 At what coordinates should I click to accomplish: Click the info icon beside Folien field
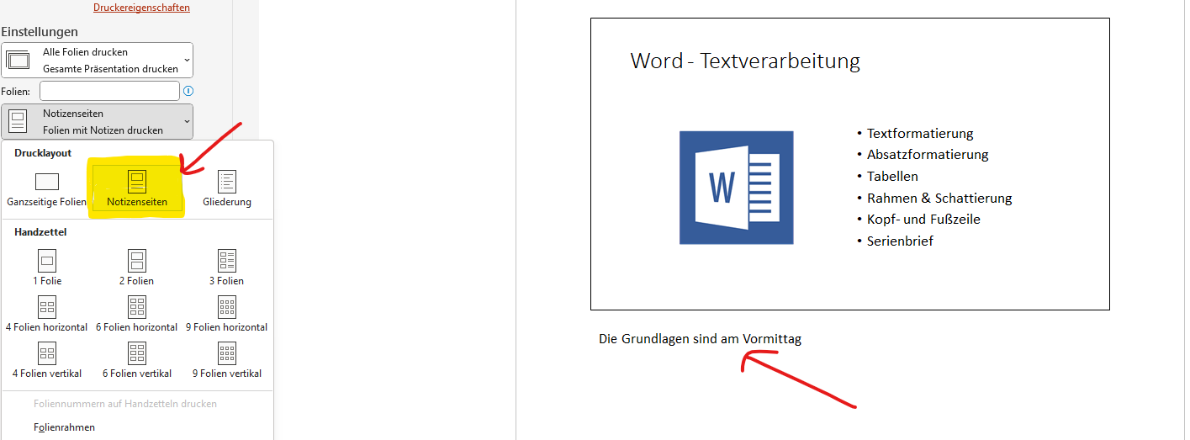188,91
